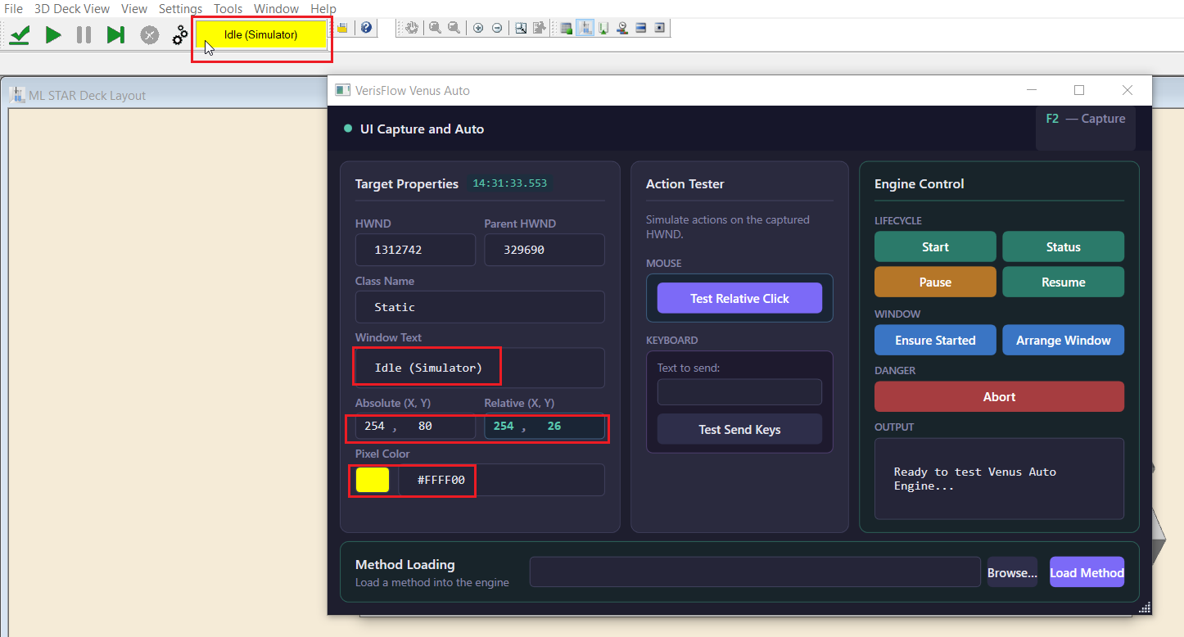
Task: Click the HWND field showing 1312742
Action: pos(415,250)
